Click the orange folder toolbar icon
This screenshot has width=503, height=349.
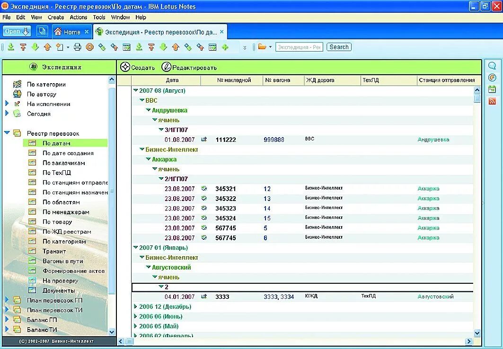[262, 47]
